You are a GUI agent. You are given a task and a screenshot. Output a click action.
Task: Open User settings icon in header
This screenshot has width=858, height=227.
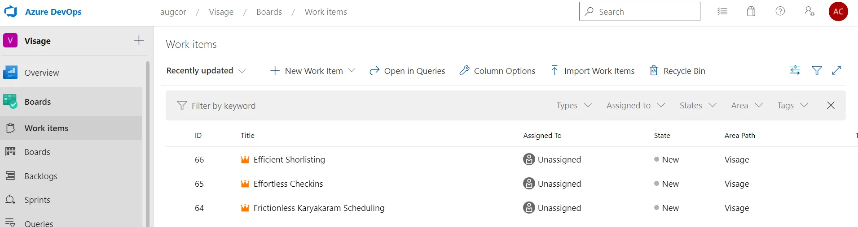point(810,12)
